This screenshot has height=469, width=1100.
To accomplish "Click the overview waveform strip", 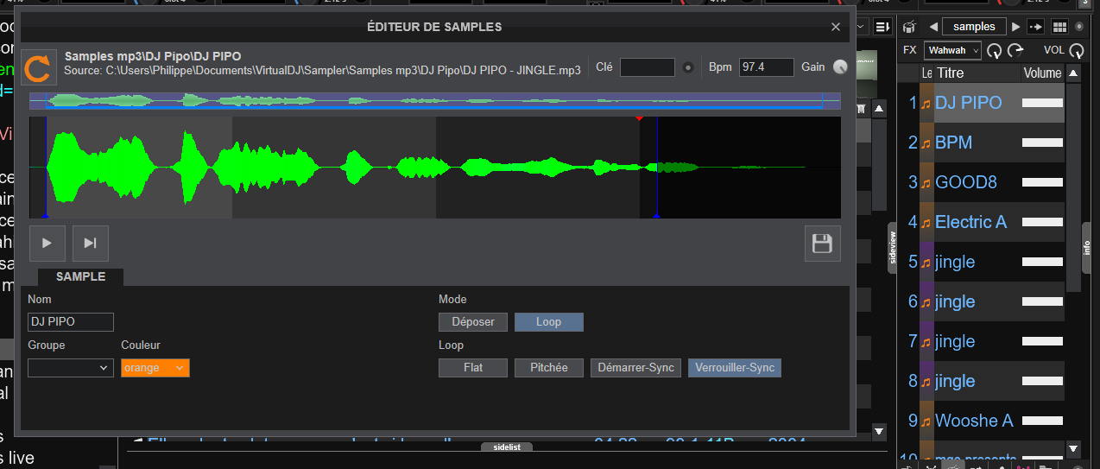I will [435, 101].
